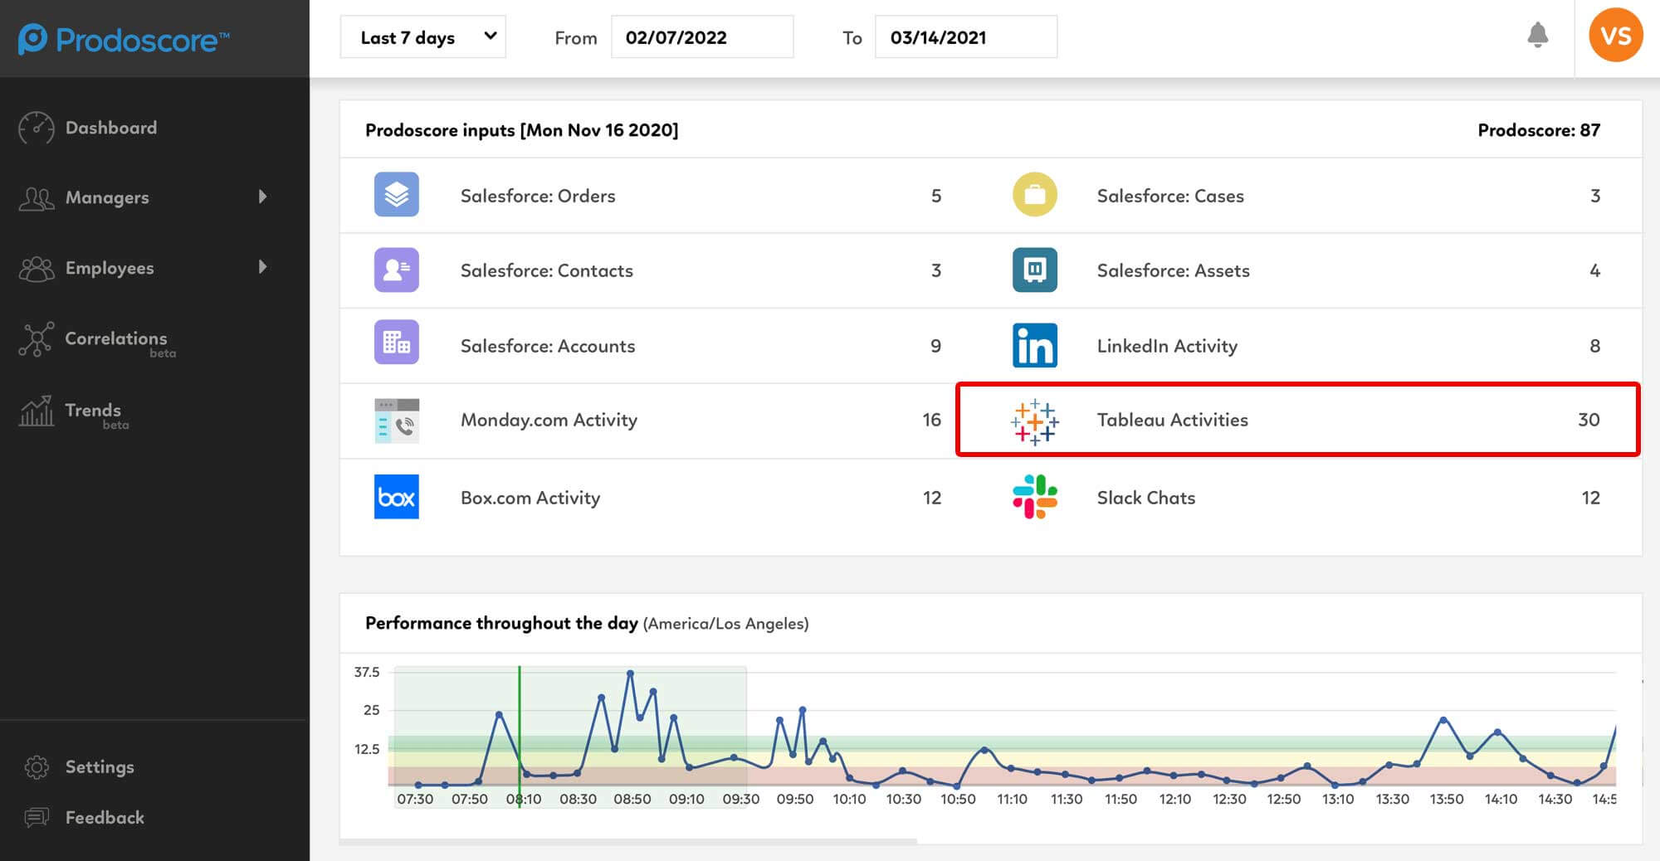Click Prodoscore inputs date heading
The image size is (1660, 861).
point(521,130)
